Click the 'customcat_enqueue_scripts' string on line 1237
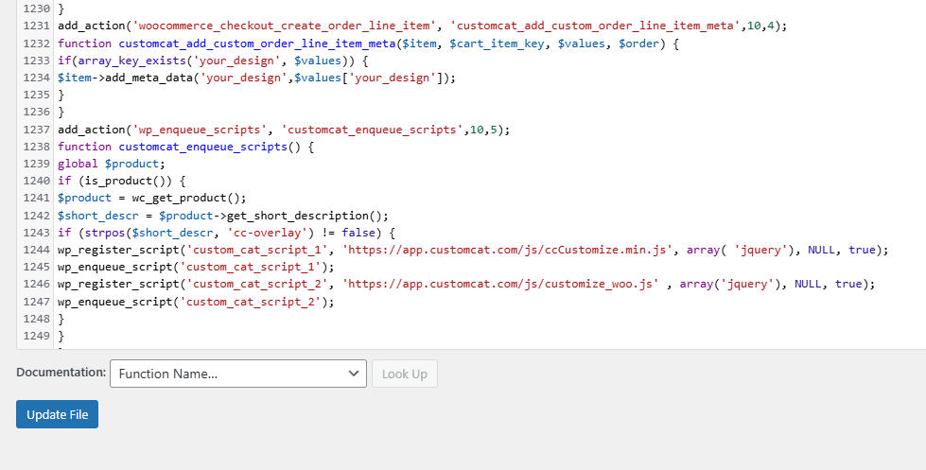The image size is (926, 470). (x=372, y=130)
